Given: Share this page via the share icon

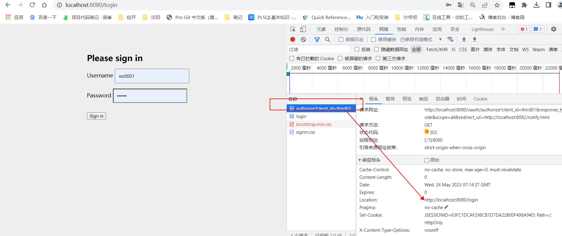Looking at the screenshot, I should coord(485,5).
